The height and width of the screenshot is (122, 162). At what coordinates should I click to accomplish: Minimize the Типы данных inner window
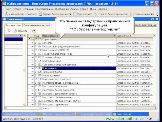coord(149,19)
